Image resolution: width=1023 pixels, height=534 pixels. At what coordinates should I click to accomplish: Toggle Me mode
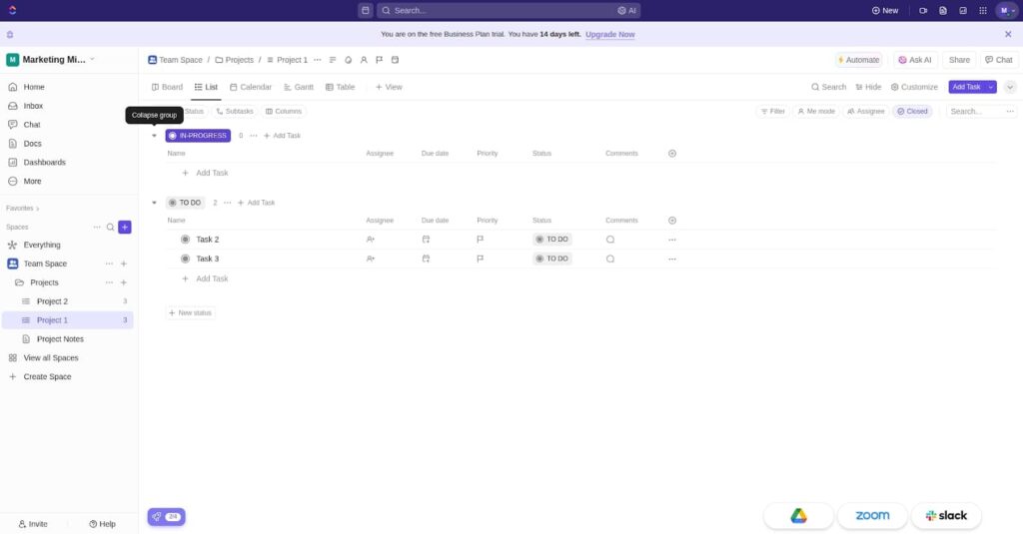pos(816,112)
